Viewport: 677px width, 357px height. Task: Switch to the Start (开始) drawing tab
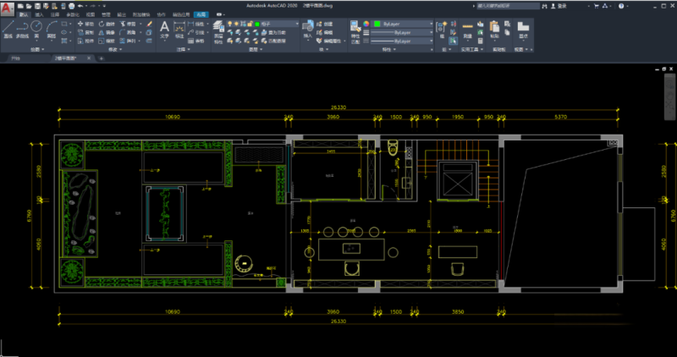point(15,60)
